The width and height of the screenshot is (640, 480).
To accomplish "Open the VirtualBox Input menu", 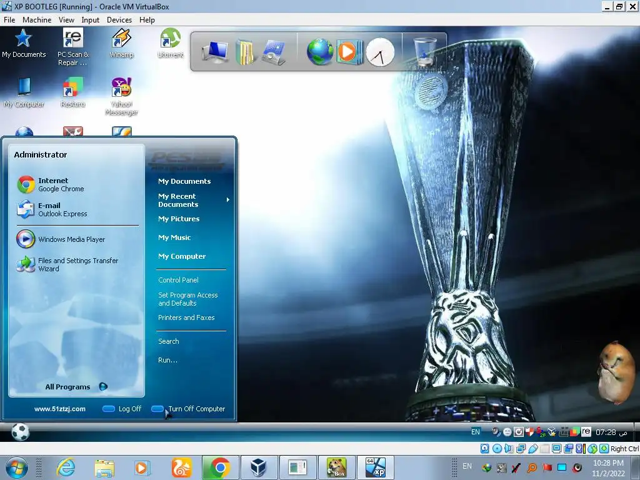I will point(90,19).
